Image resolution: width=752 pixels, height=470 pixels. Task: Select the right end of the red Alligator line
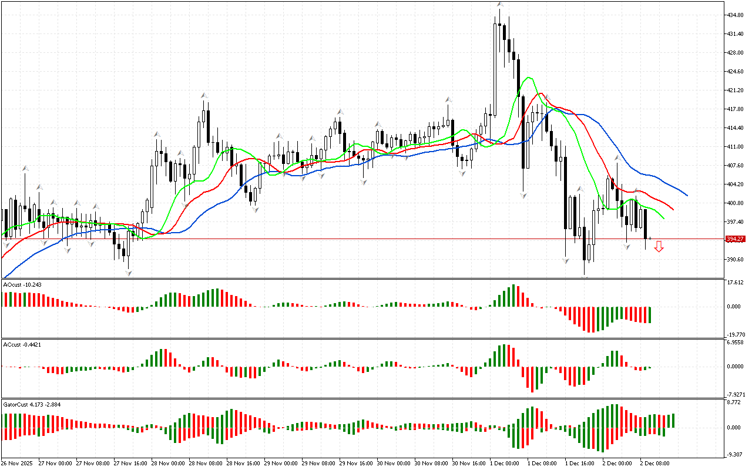[x=673, y=209]
